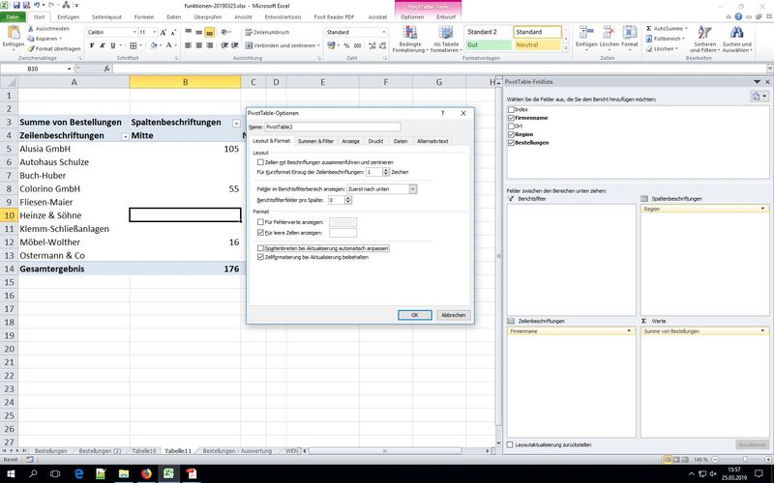Click the AutoSumme sigma icon
774x483 pixels.
[648, 29]
